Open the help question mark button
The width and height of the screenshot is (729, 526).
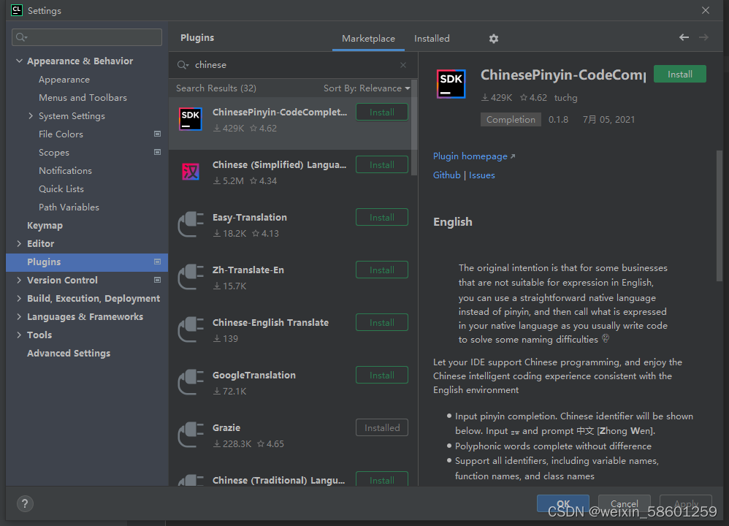pos(25,503)
